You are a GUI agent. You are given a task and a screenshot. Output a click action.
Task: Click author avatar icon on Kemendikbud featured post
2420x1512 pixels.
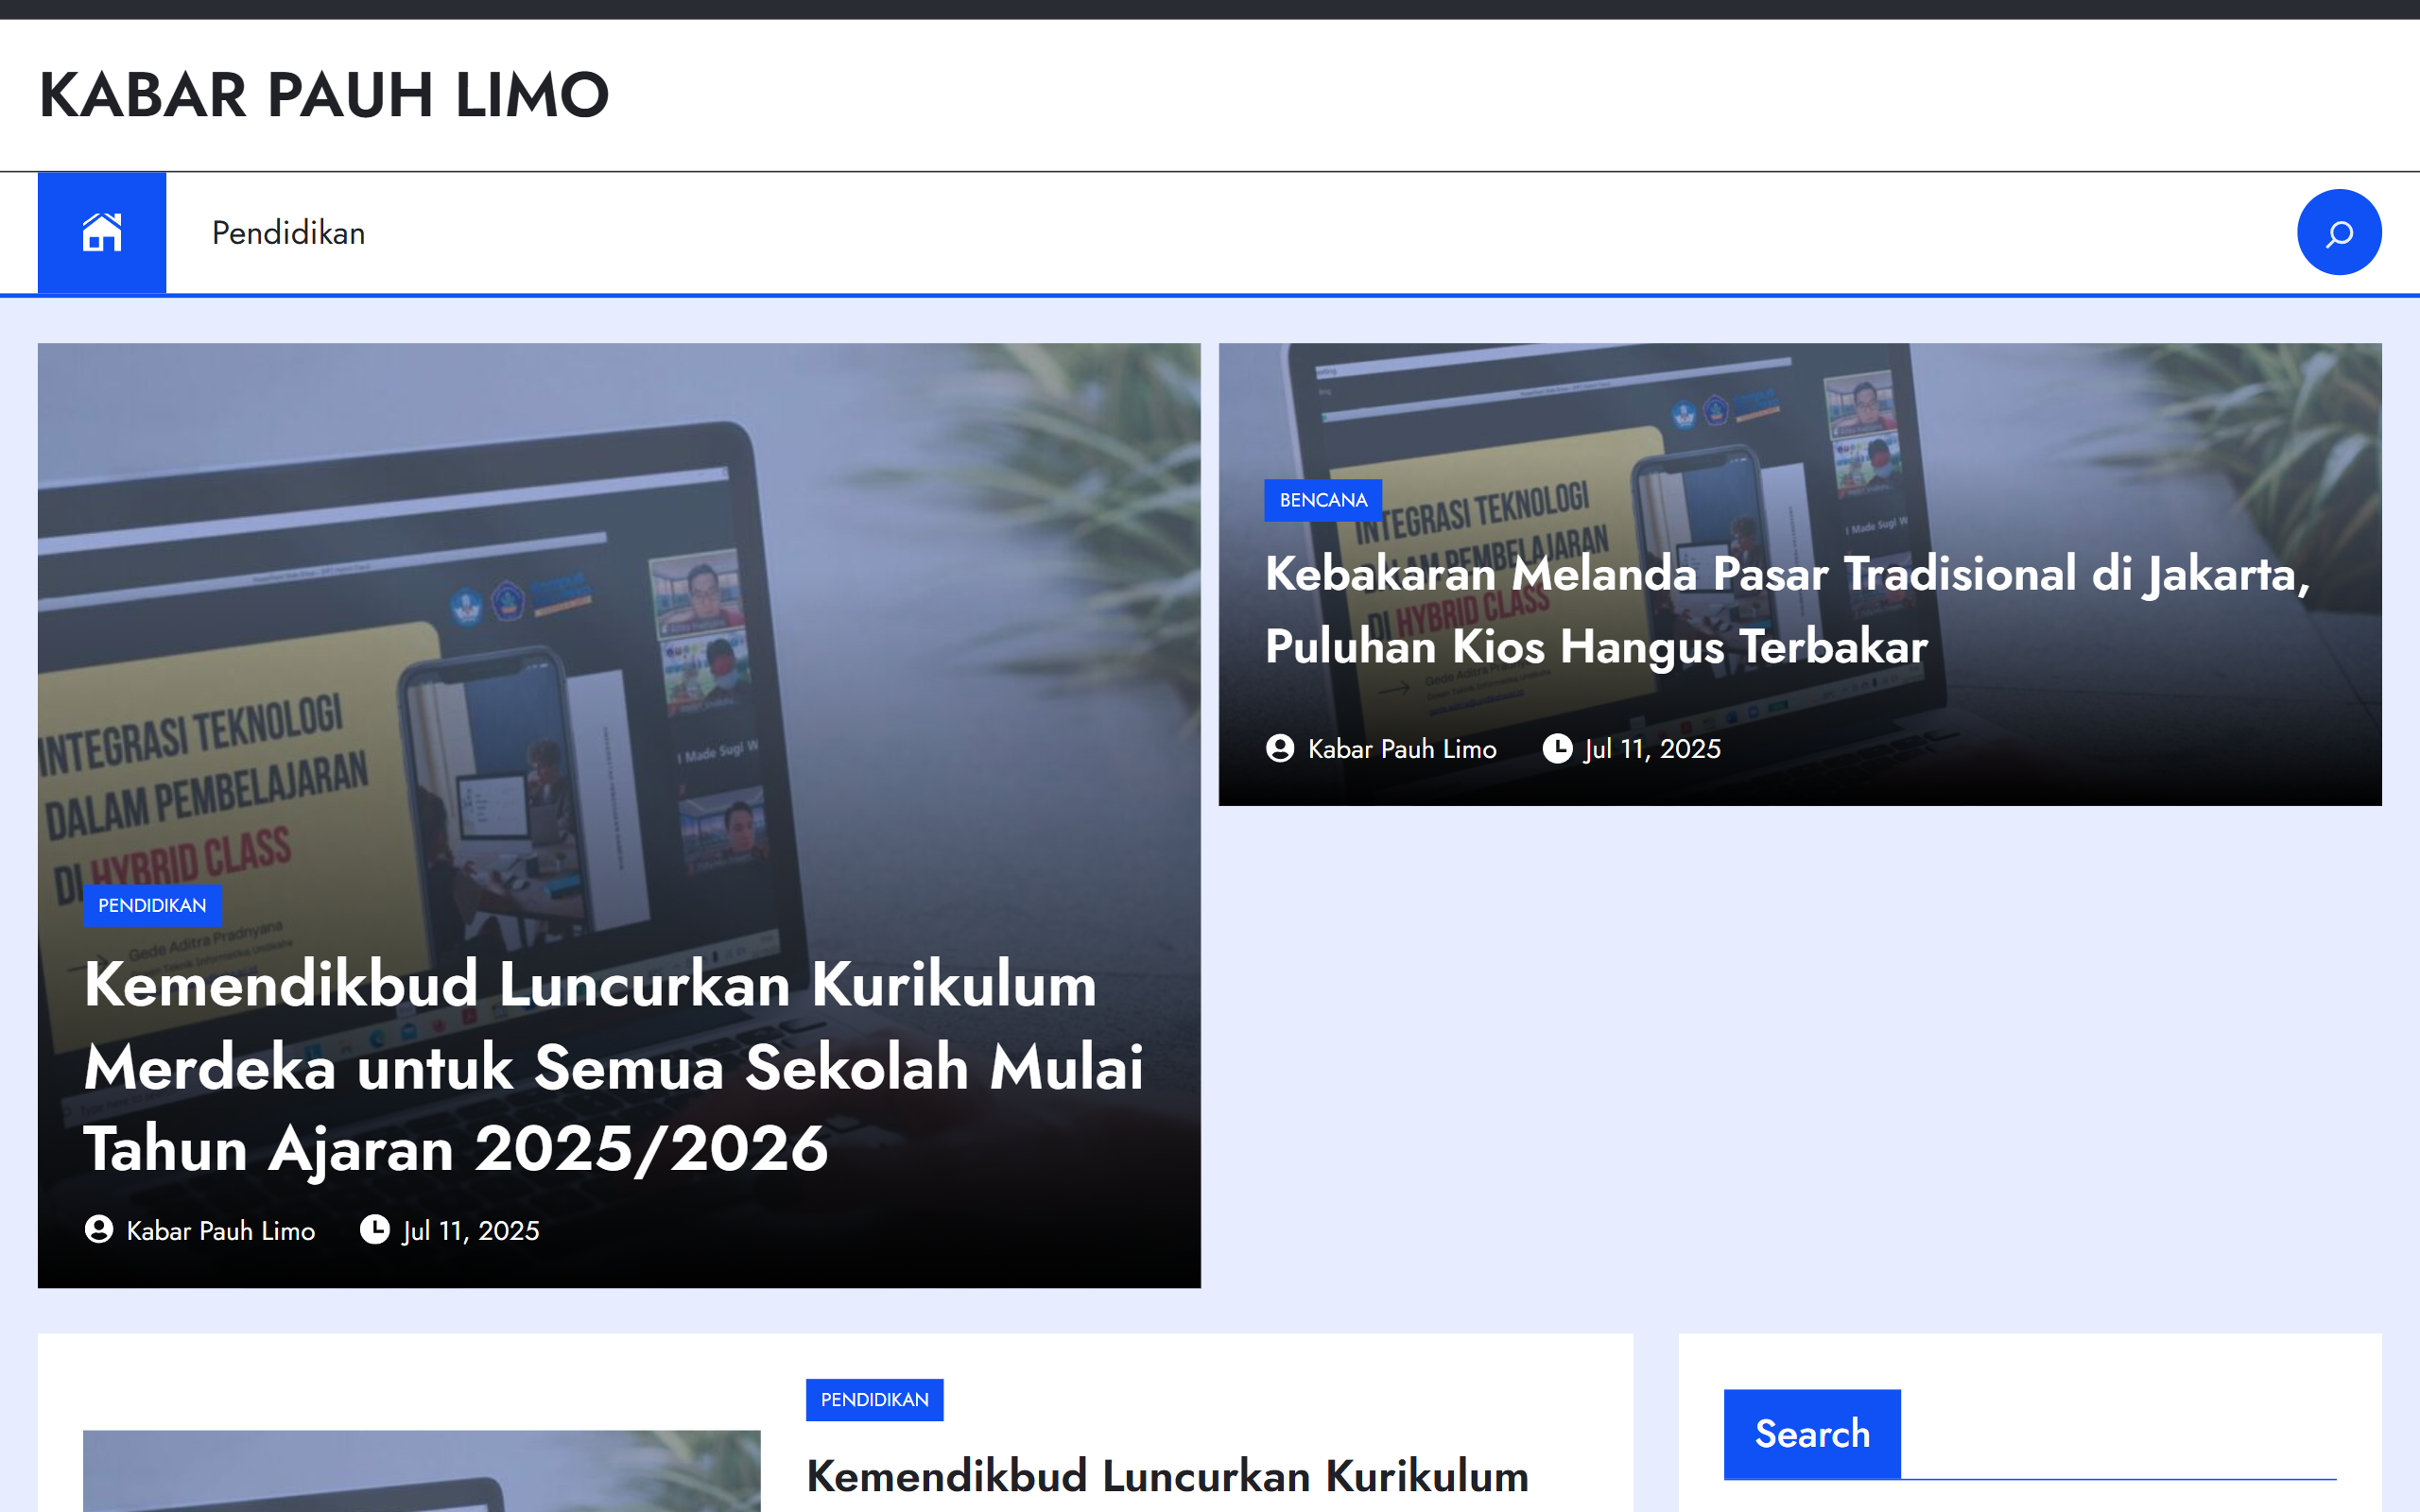[98, 1229]
